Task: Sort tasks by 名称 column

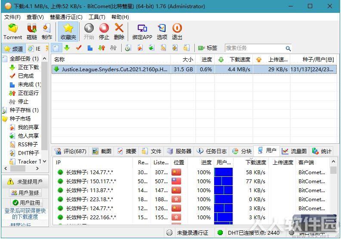Action: [x=111, y=60]
